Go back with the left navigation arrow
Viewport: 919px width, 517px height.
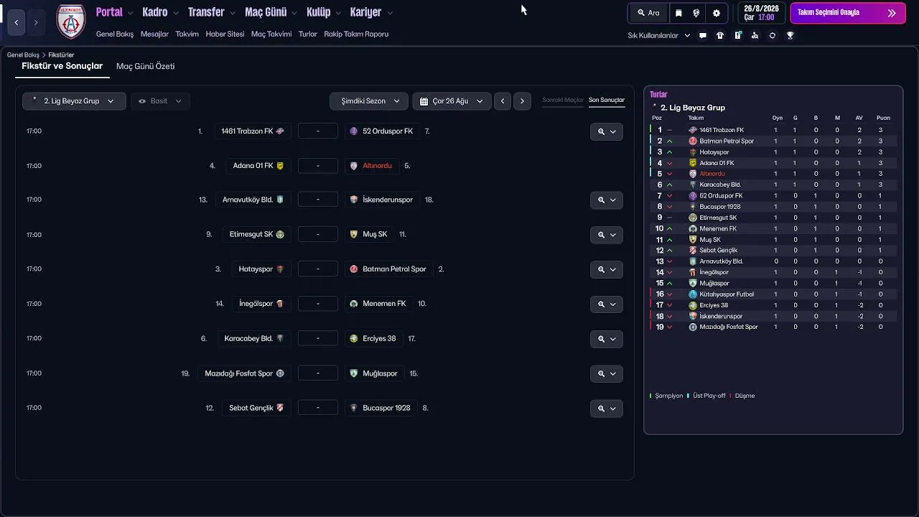pyautogui.click(x=17, y=23)
